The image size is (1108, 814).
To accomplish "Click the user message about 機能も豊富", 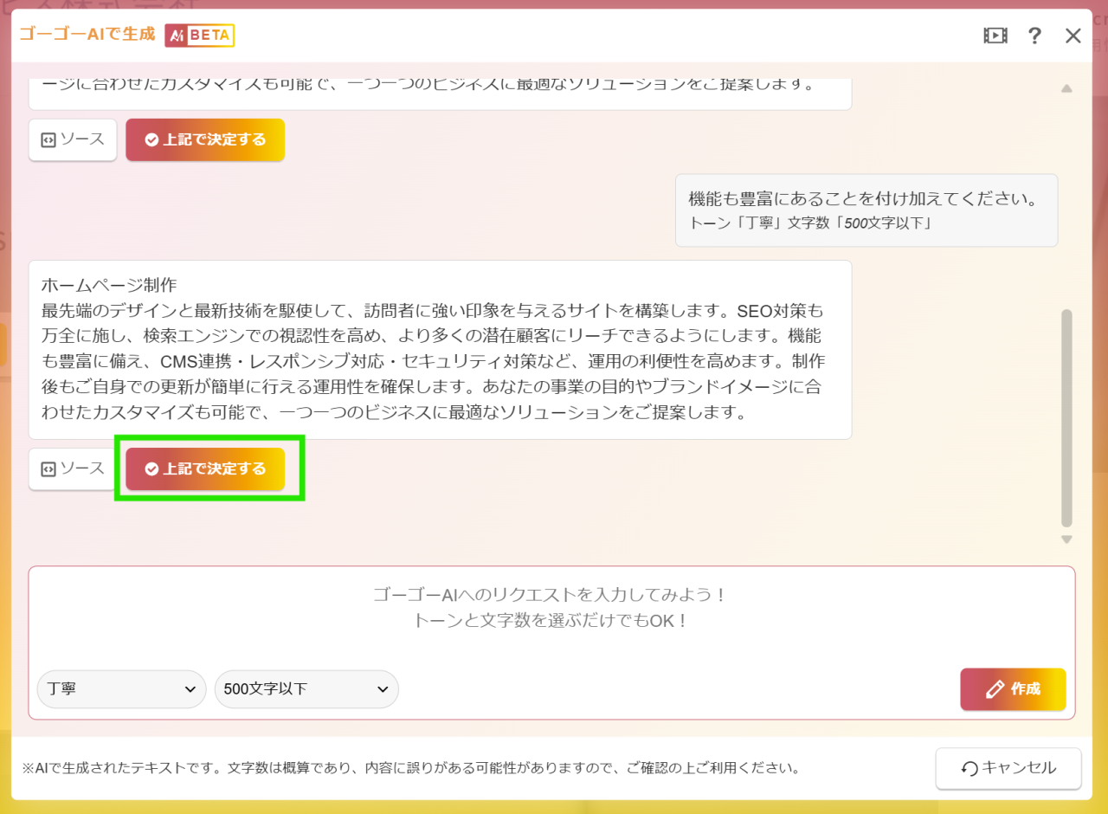I will click(866, 210).
